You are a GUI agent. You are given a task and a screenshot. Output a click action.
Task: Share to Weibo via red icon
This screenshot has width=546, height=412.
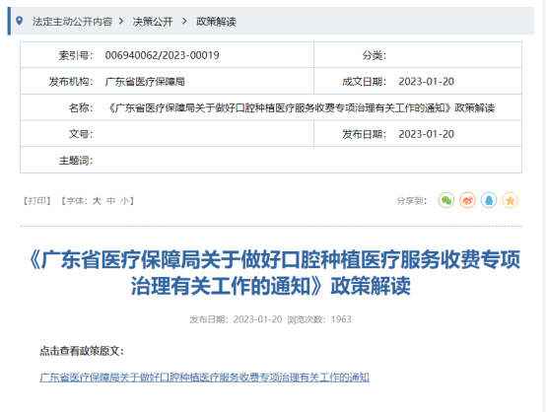467,200
